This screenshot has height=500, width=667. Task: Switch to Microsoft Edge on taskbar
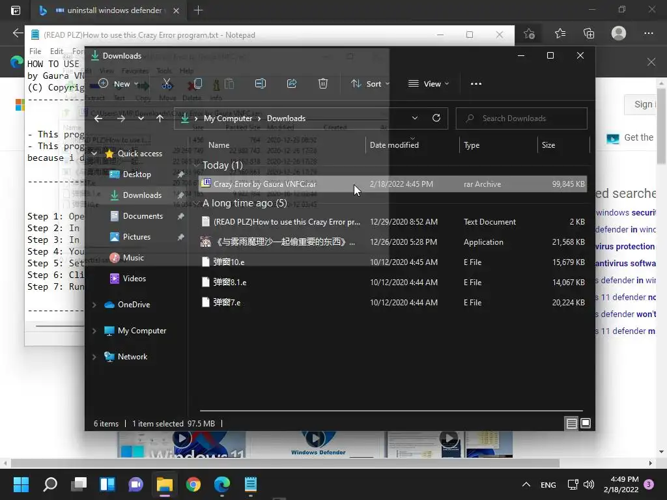(x=221, y=484)
